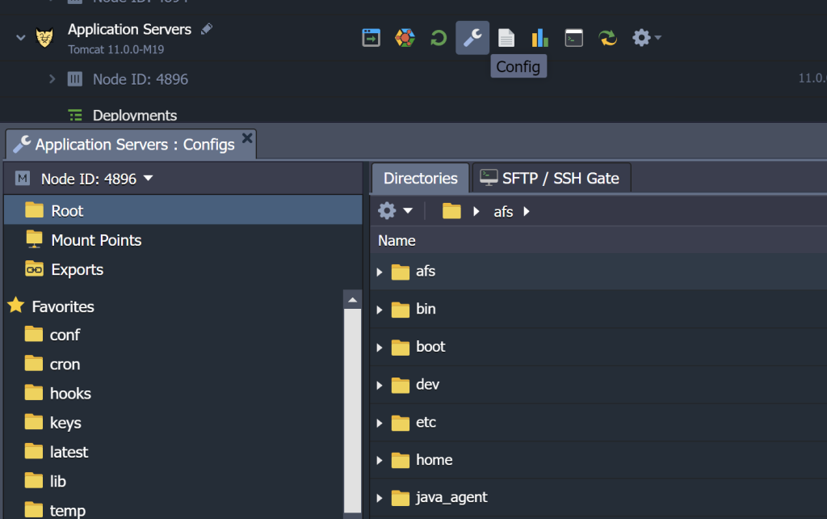Click the Add-Ons icon in toolbar
This screenshot has height=519, width=827.
click(405, 38)
